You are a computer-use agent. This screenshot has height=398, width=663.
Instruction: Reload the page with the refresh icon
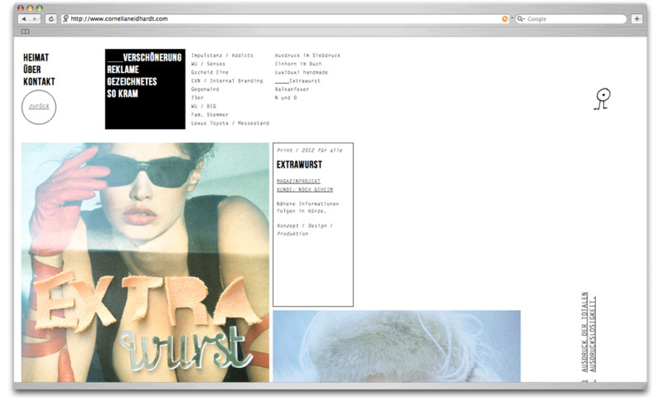click(x=51, y=19)
